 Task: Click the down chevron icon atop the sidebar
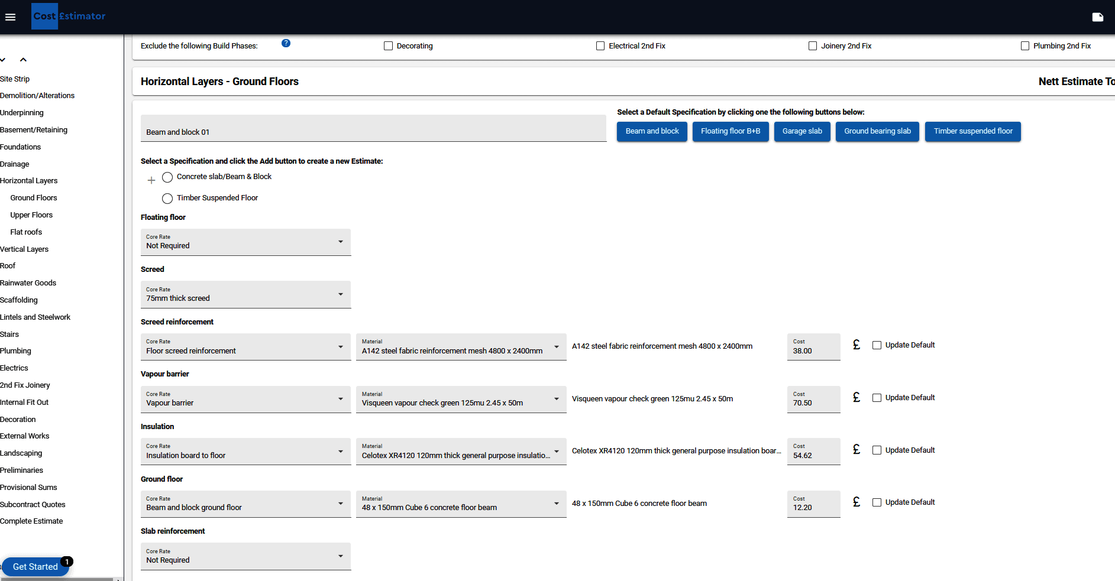(x=2, y=59)
